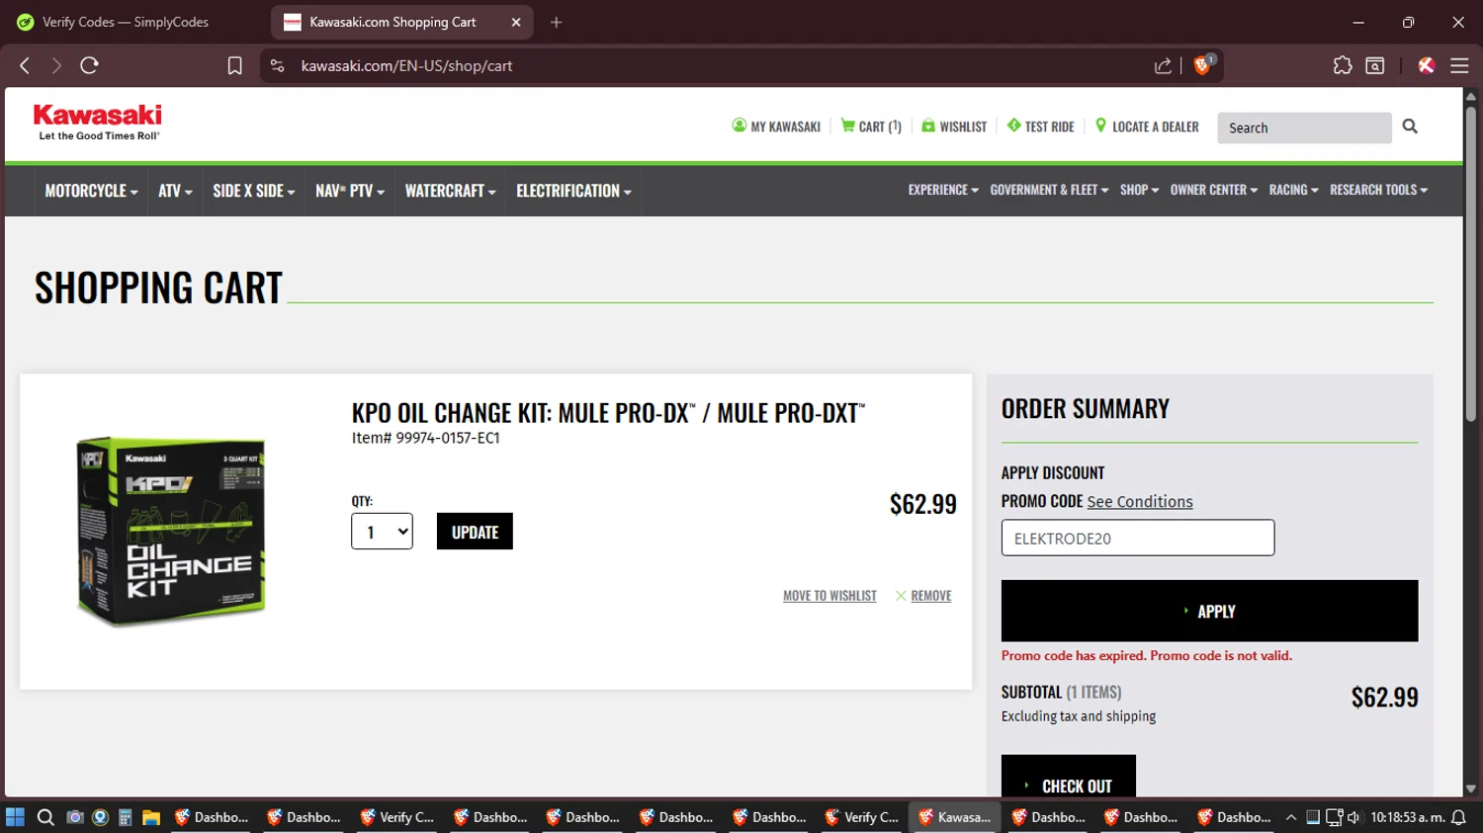The width and height of the screenshot is (1483, 833).
Task: Open the Research Tools menu
Action: click(1378, 190)
